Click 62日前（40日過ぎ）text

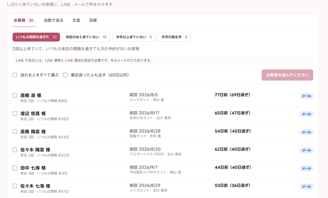pos(233,149)
